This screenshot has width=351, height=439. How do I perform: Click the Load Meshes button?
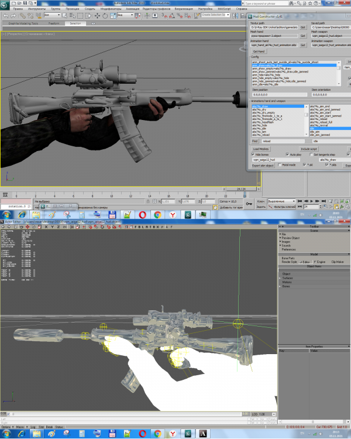[x=261, y=149]
